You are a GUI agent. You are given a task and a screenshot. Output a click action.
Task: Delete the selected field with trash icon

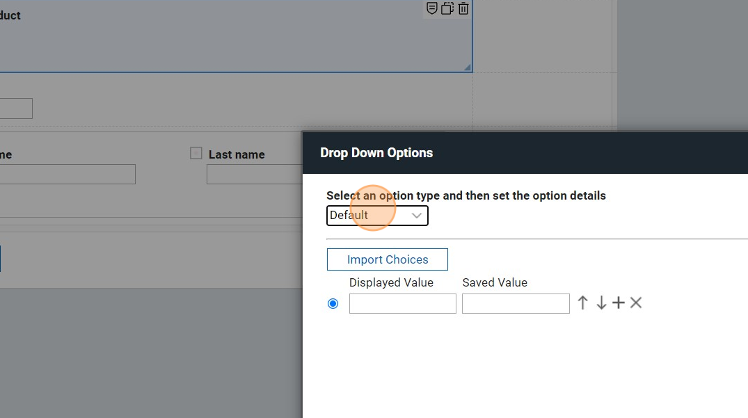pos(463,8)
